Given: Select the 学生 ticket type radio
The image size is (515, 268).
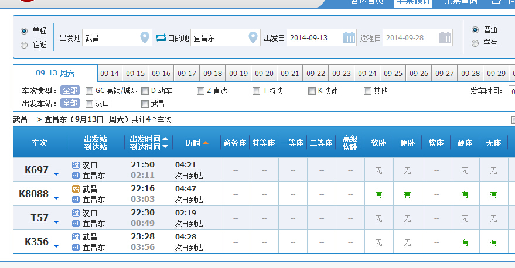Looking at the screenshot, I should coord(475,43).
